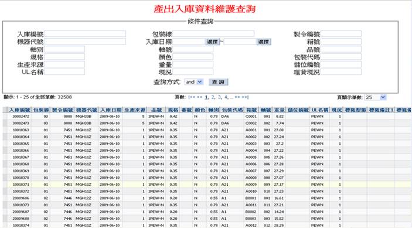The height and width of the screenshot is (228, 412).
Task: Sort by the 重量 column header
Action: click(x=280, y=110)
